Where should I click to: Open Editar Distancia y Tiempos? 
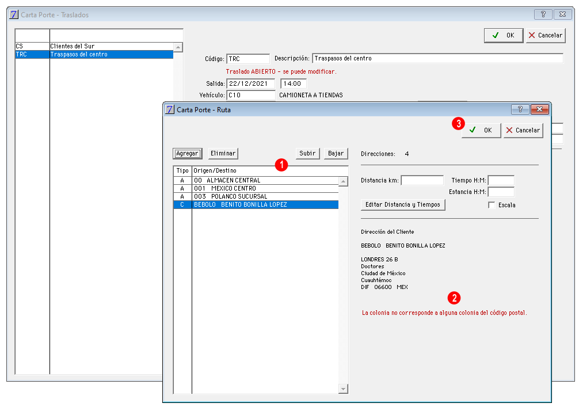click(x=403, y=205)
